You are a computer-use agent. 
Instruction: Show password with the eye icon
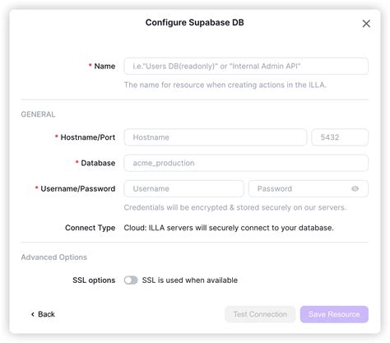355,188
